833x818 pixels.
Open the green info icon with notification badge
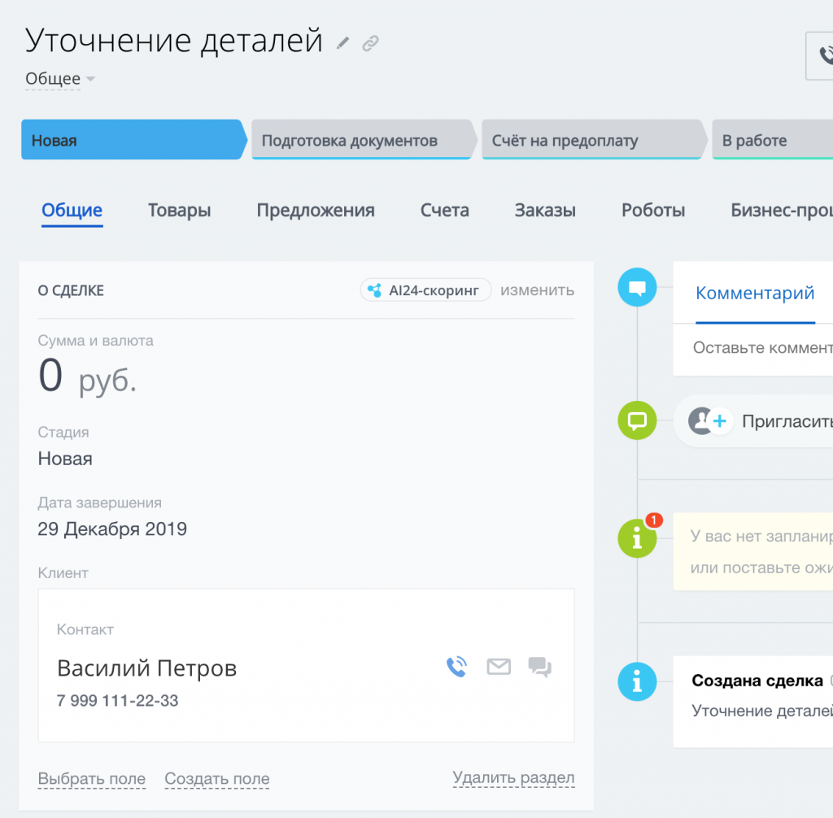click(637, 538)
